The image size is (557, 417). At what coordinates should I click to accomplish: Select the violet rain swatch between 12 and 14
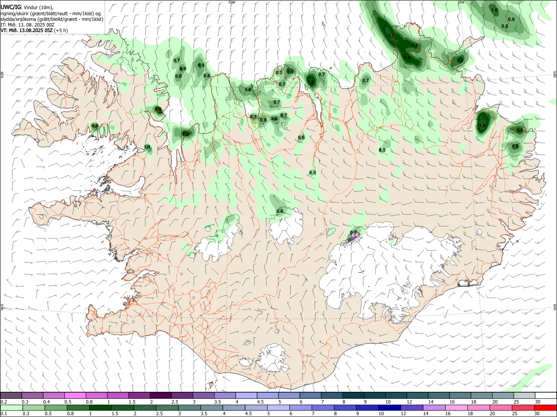[x=412, y=407]
